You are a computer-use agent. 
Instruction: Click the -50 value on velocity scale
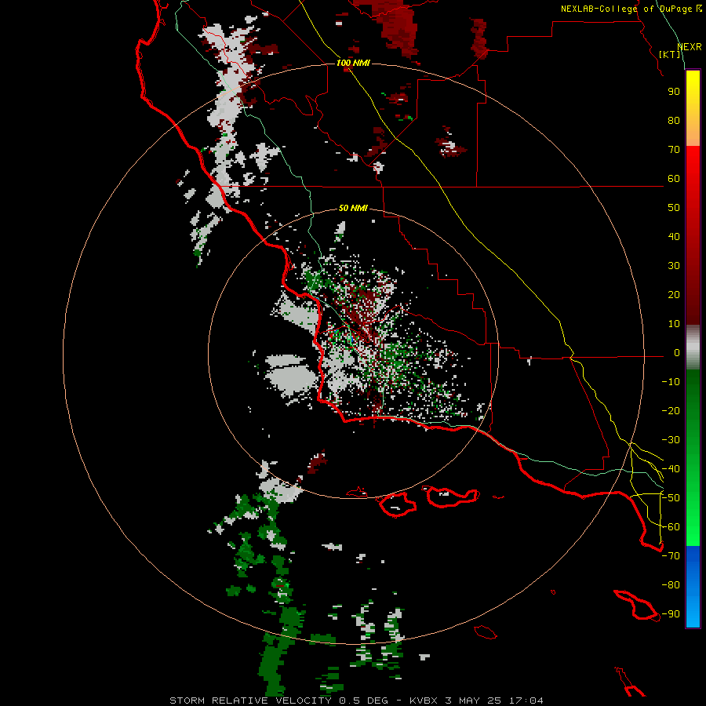[671, 498]
